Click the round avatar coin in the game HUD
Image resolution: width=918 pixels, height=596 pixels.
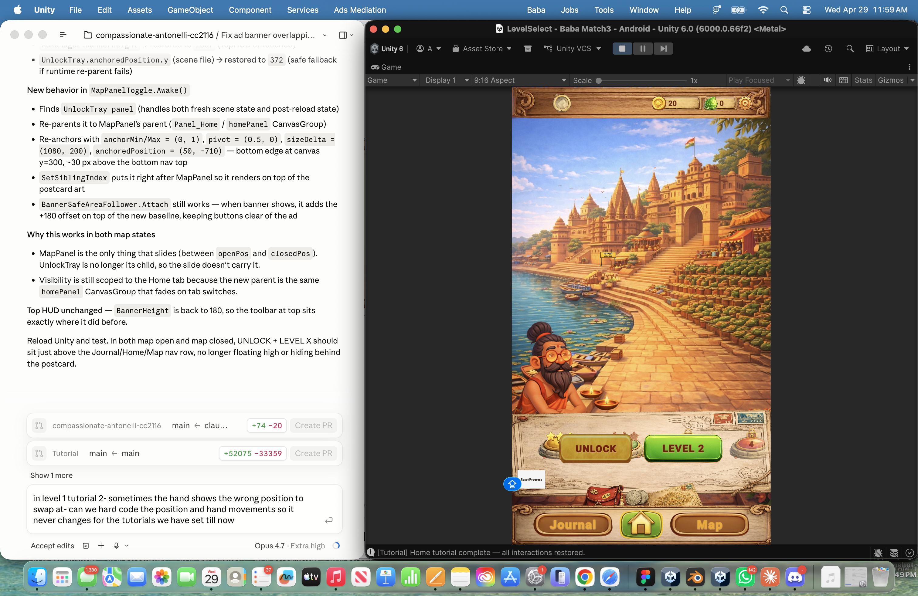[562, 103]
